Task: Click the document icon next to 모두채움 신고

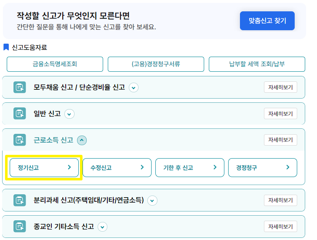Action: (19, 87)
